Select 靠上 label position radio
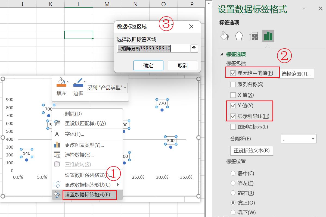This screenshot has width=326, height=217. tap(233, 202)
